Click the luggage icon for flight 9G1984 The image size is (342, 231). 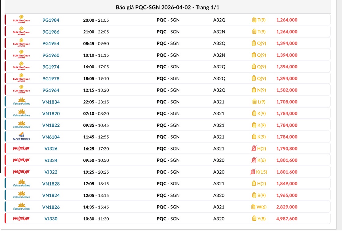click(x=254, y=20)
